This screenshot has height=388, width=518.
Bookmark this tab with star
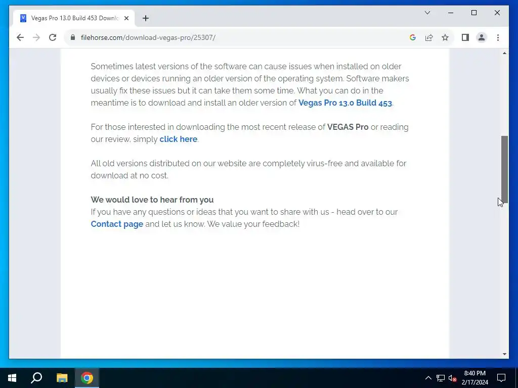click(x=445, y=37)
